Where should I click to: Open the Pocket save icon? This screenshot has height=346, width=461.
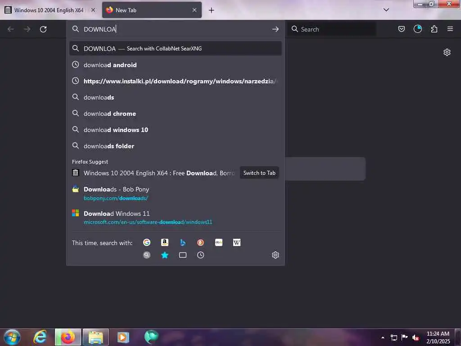pyautogui.click(x=401, y=29)
